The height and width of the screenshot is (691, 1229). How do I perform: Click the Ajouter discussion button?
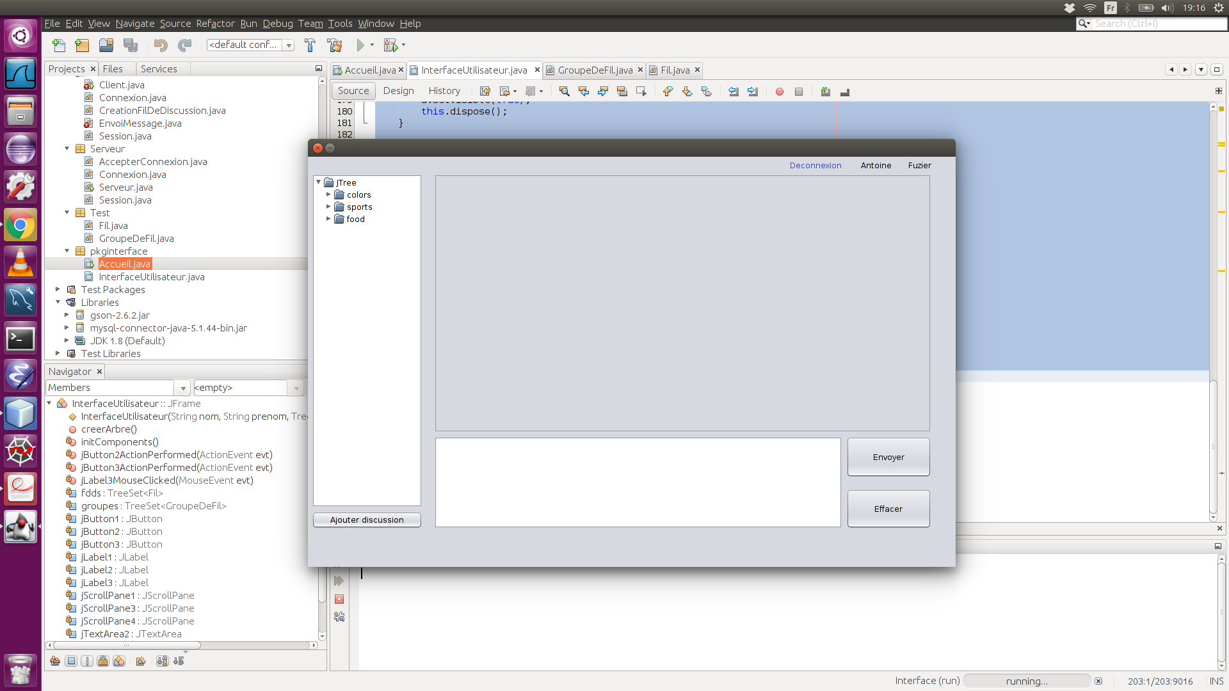tap(366, 519)
